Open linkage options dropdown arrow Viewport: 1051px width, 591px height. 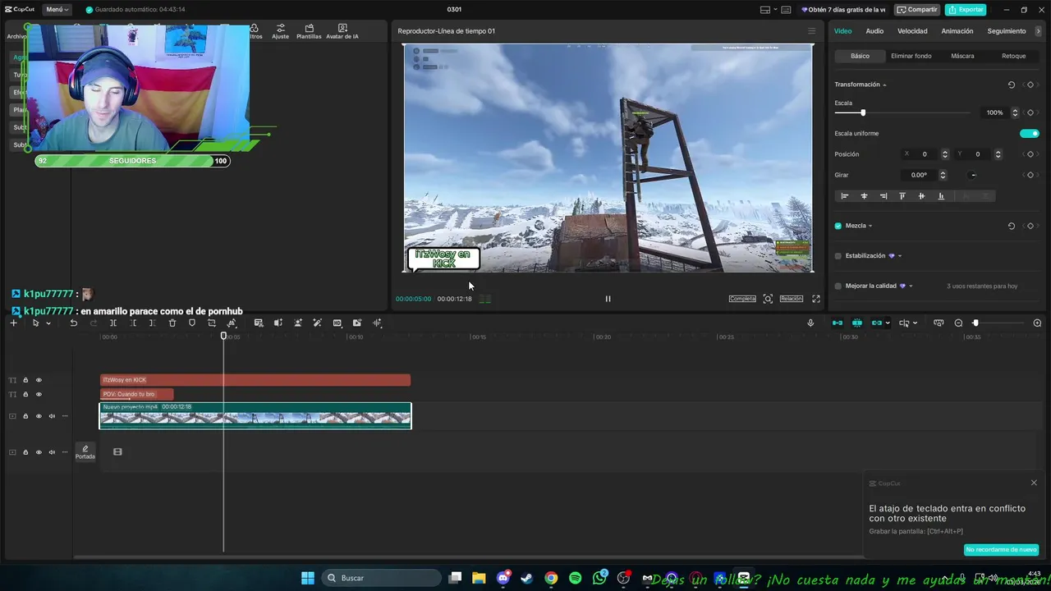click(888, 323)
